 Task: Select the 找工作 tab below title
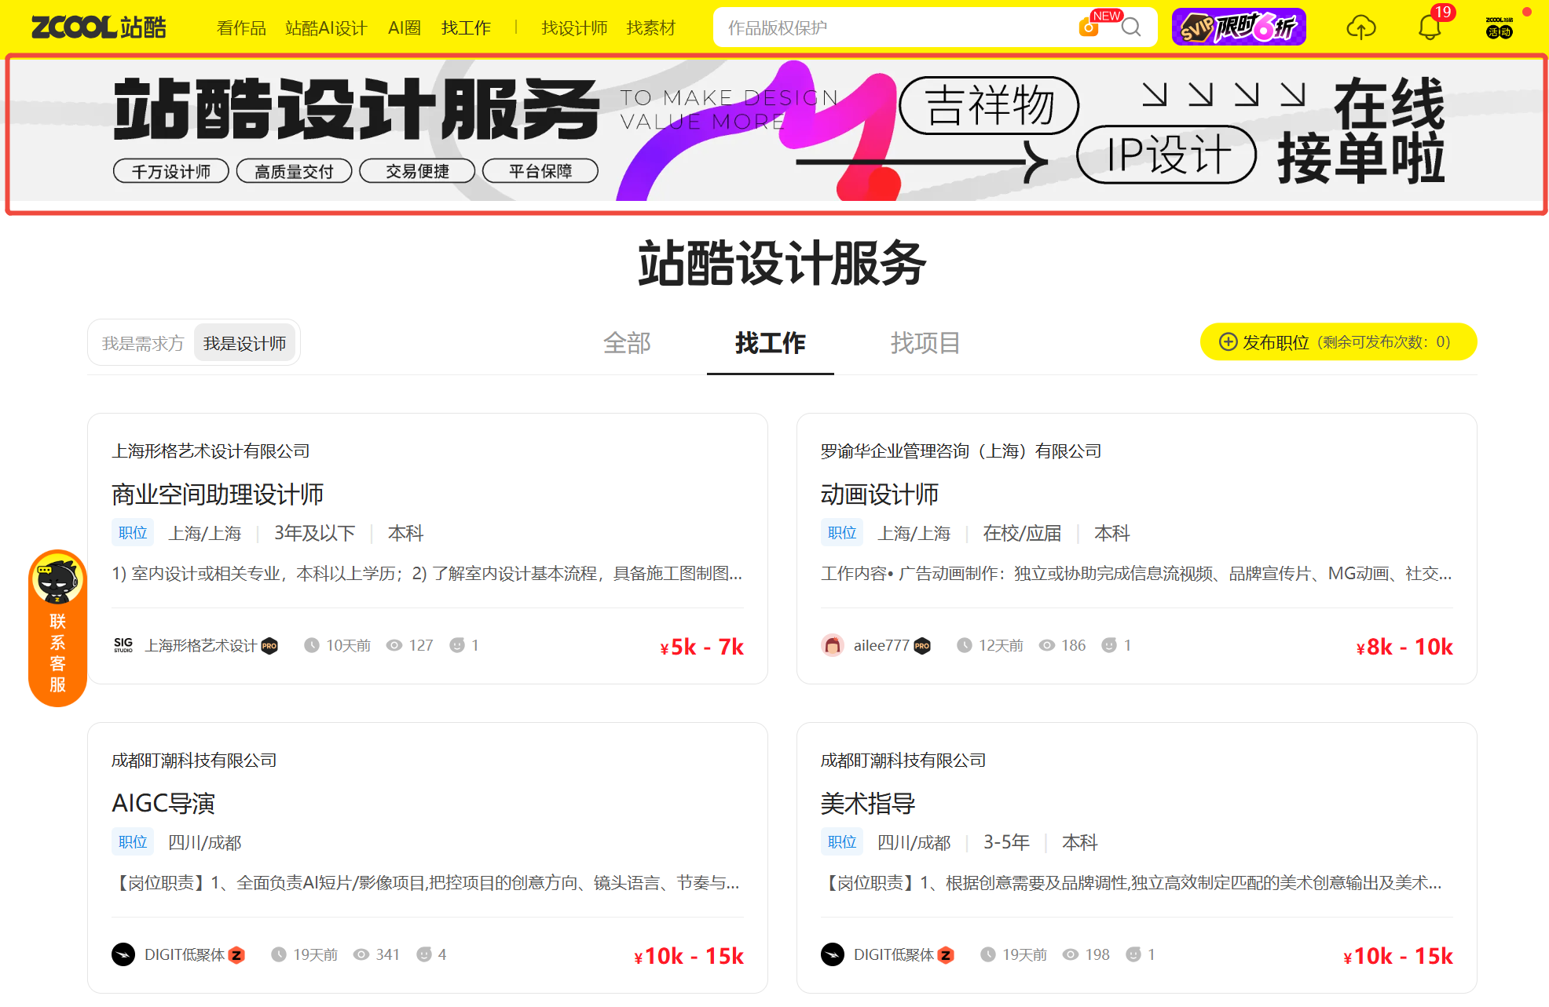pyautogui.click(x=771, y=343)
